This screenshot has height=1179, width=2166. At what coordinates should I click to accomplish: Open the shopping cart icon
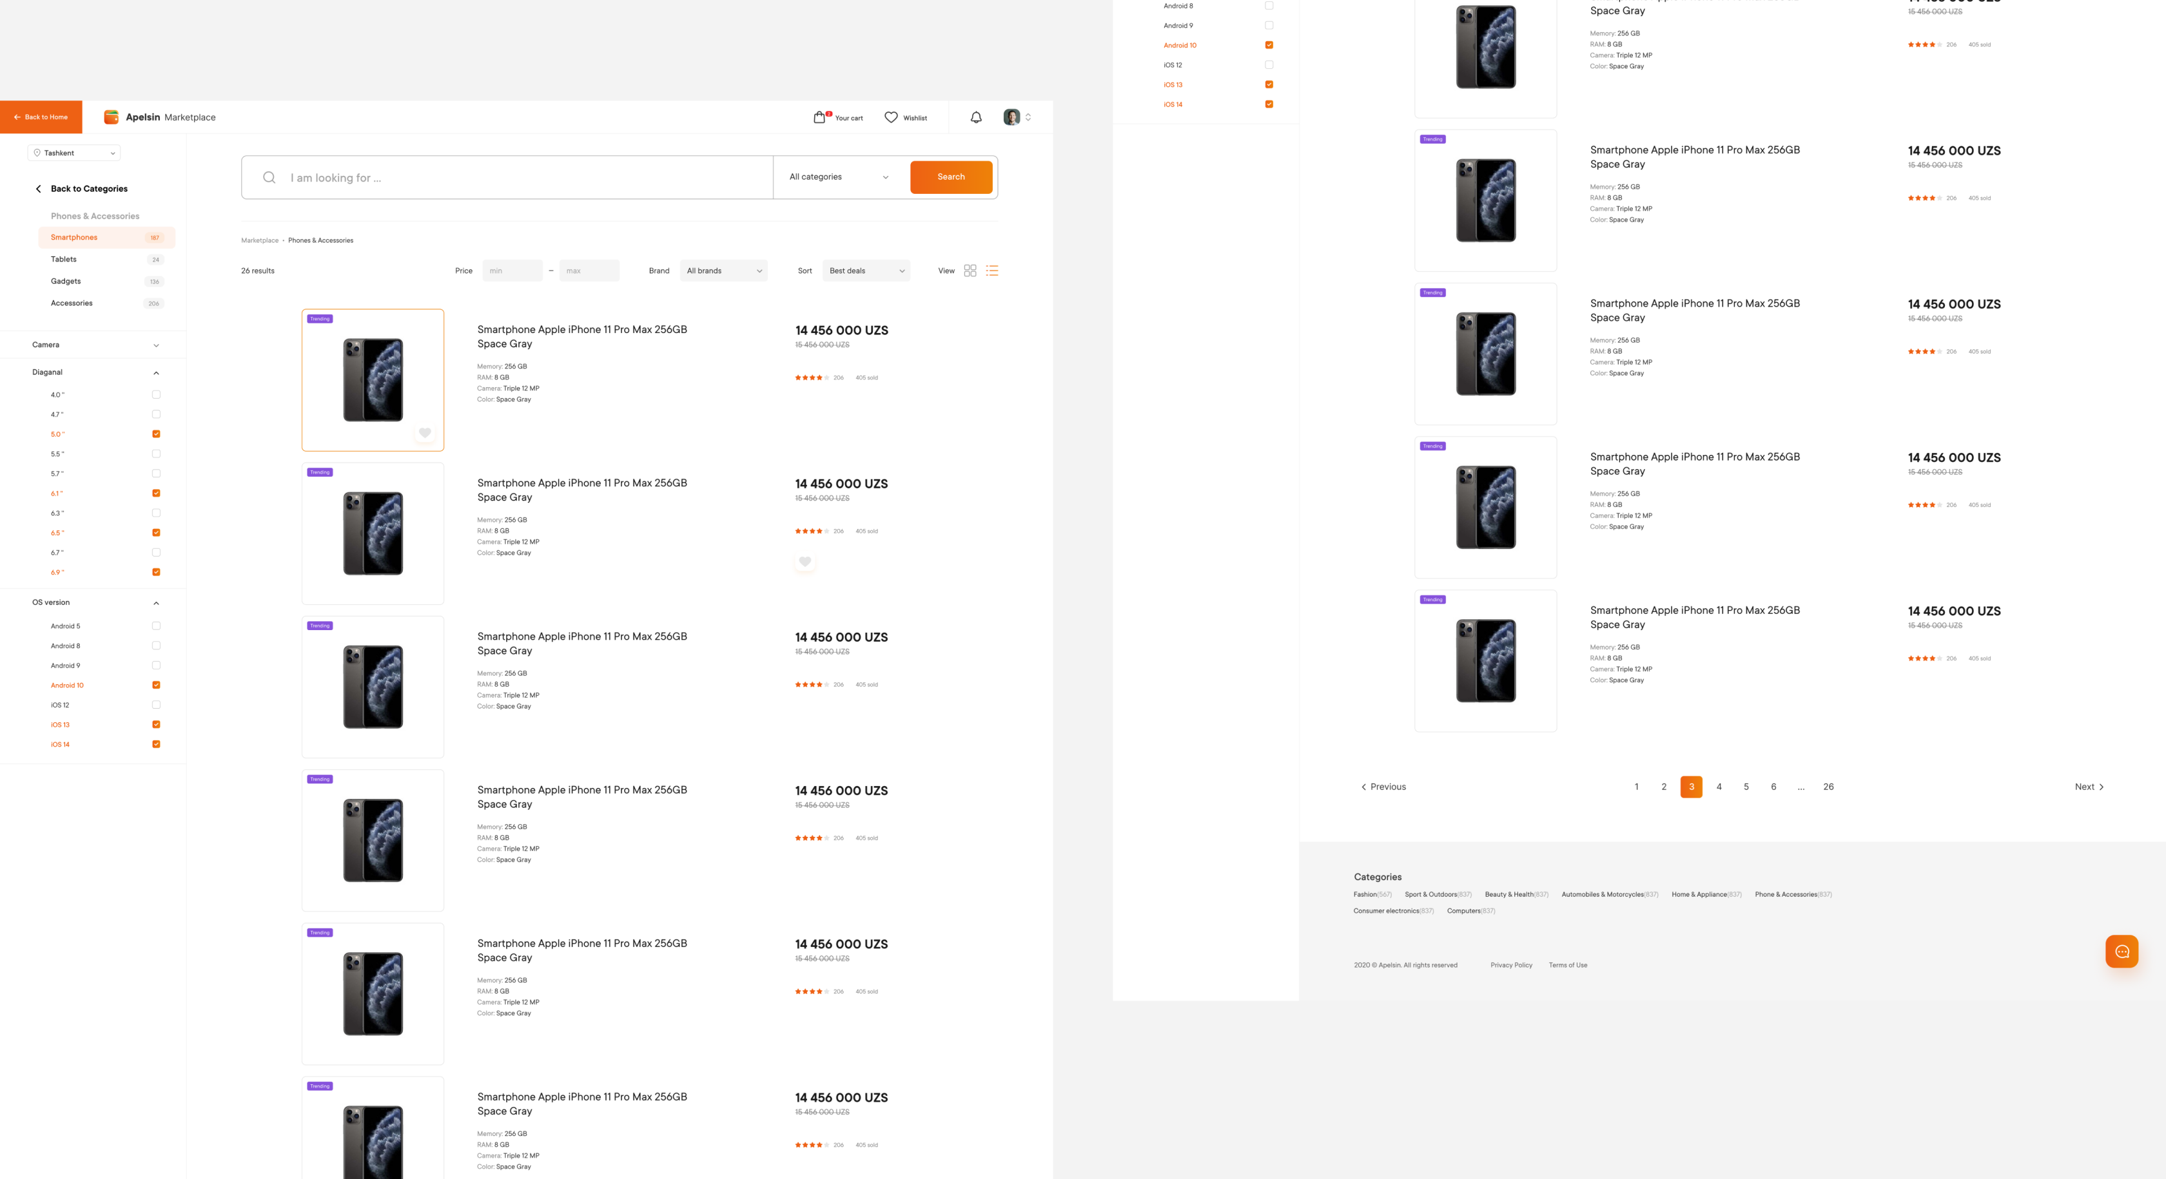coord(820,118)
